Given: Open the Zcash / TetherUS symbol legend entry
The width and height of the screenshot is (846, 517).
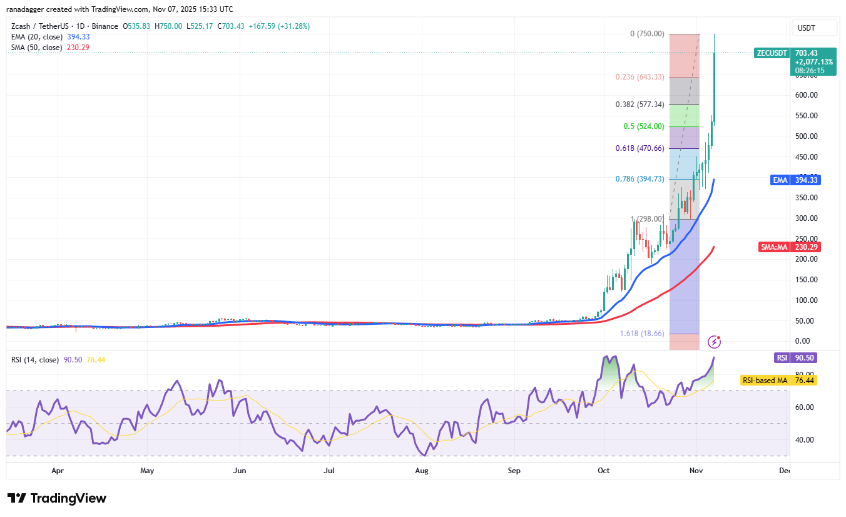Looking at the screenshot, I should [39, 26].
